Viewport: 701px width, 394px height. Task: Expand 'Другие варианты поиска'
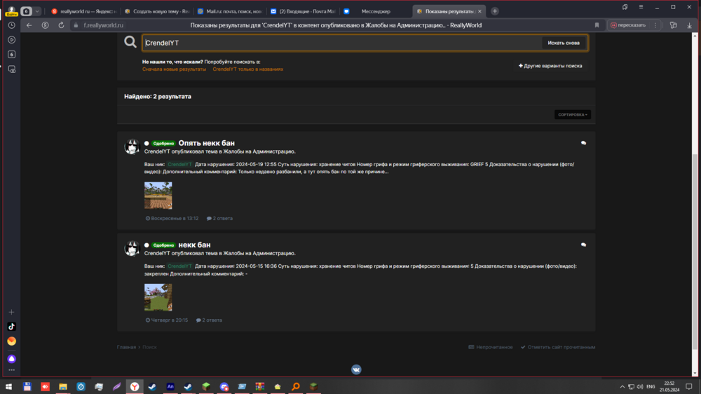tap(550, 66)
